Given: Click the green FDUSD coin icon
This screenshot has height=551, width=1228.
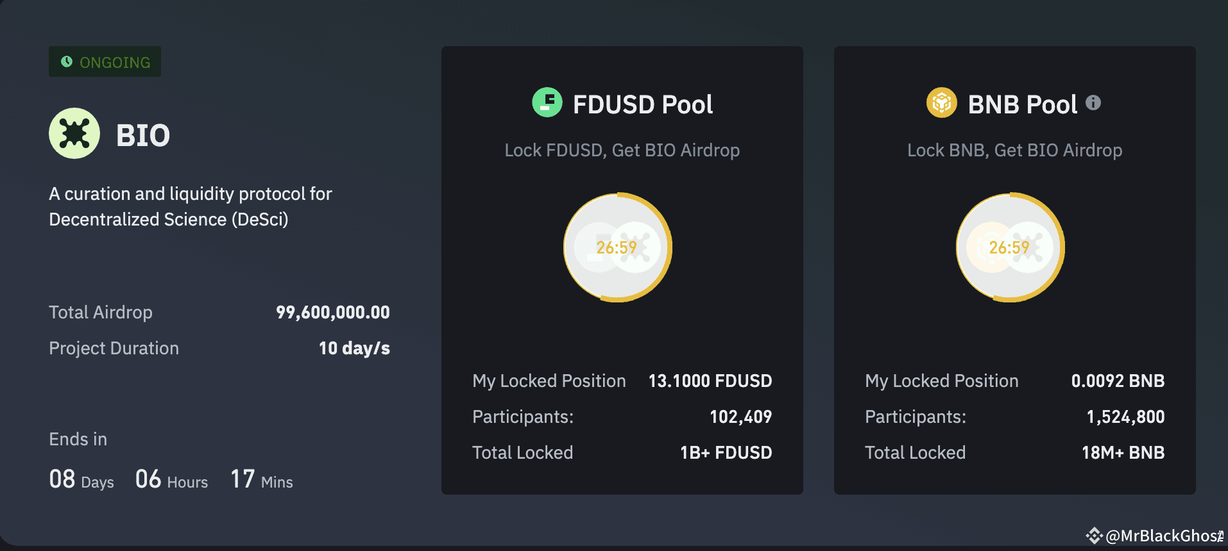Looking at the screenshot, I should coord(547,103).
